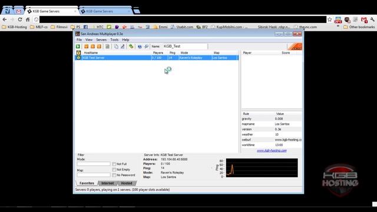Screen dimensions: 377x212
Task: Open Help Topics blue question icon
Action: click(x=140, y=47)
